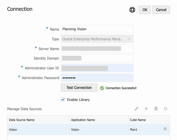Delete data source using trash icon
The width and height of the screenshot is (177, 140).
click(156, 109)
